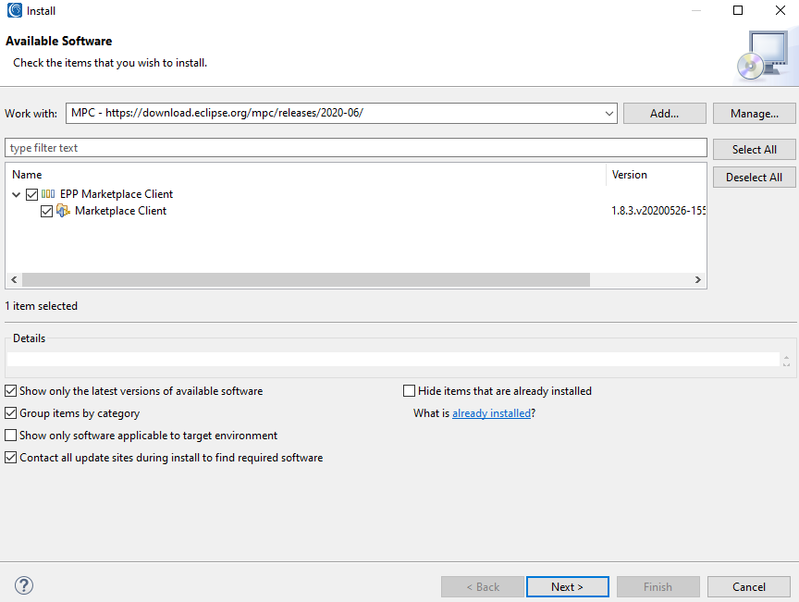Open the already installed link
The height and width of the screenshot is (602, 799).
click(491, 412)
